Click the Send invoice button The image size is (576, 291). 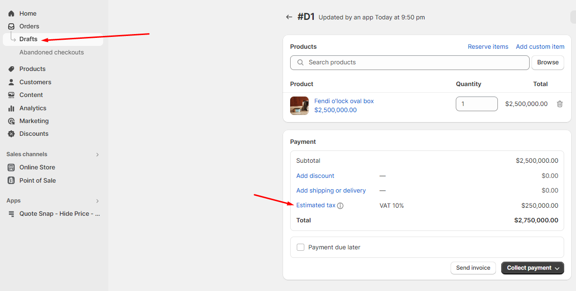click(473, 268)
